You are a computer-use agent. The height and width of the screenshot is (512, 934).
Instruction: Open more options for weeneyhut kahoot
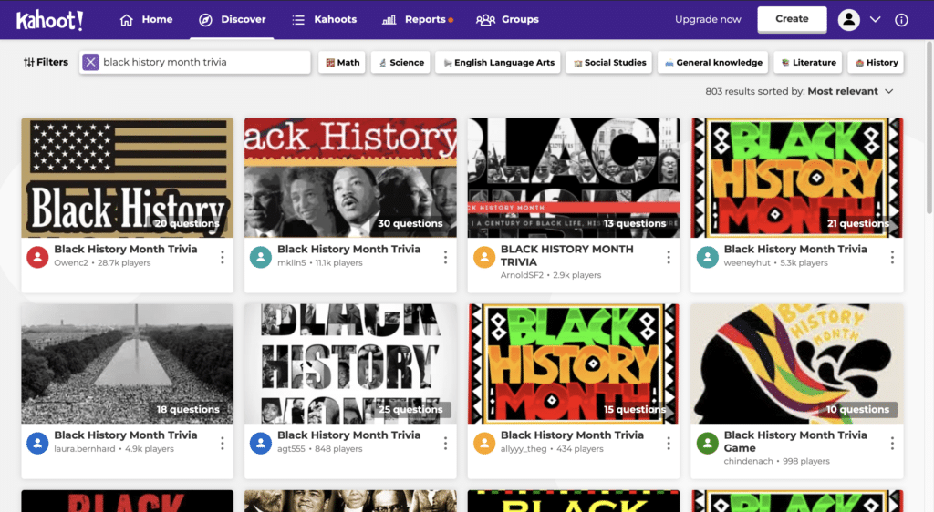(x=892, y=257)
